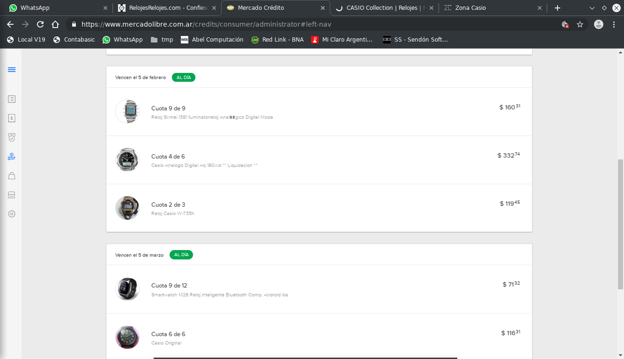Screen dimensions: 624x359
Task: Select the Mercado Crédito tab
Action: tap(275, 8)
